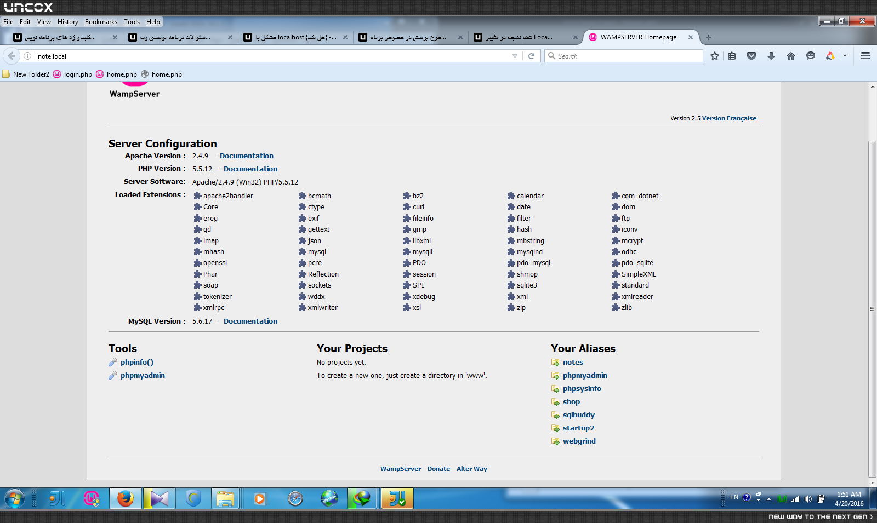The width and height of the screenshot is (877, 523).
Task: Click the Donate footer link
Action: click(438, 469)
